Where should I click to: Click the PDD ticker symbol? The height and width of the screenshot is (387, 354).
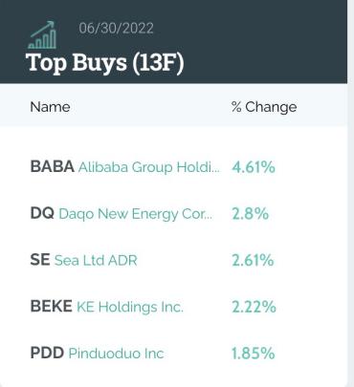pyautogui.click(x=47, y=353)
